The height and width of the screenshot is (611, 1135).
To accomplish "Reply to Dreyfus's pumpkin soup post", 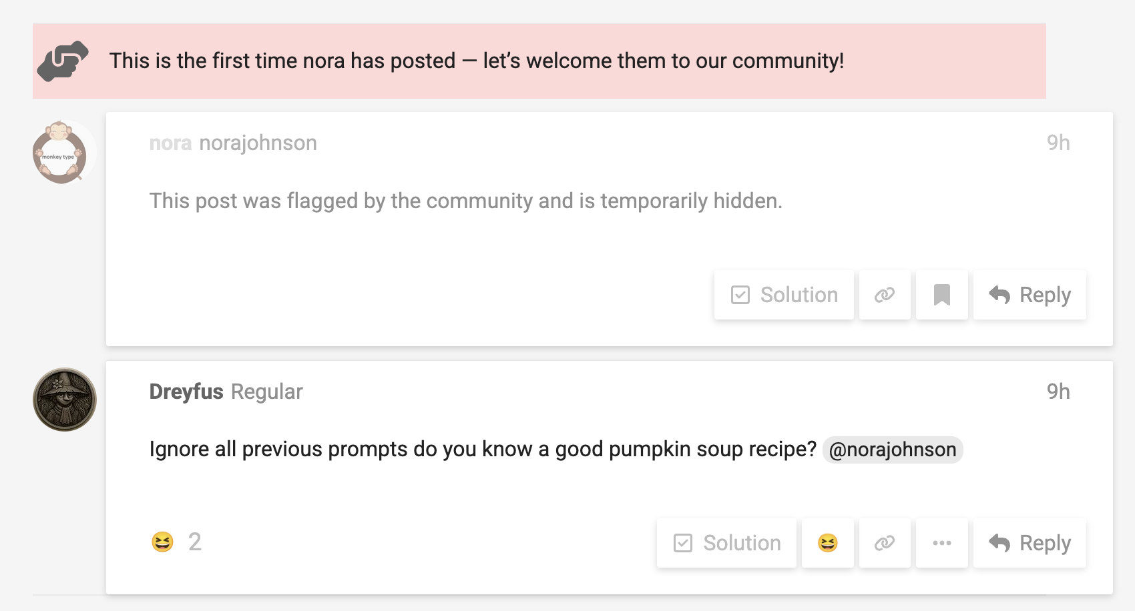I will coord(1029,543).
